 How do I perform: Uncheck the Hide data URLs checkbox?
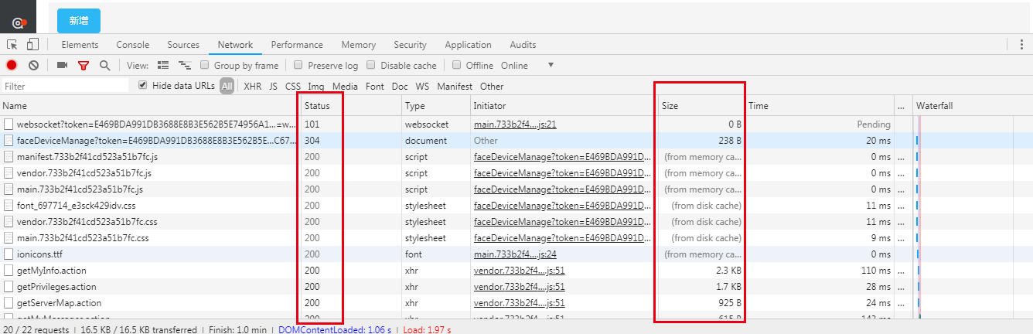[x=142, y=86]
